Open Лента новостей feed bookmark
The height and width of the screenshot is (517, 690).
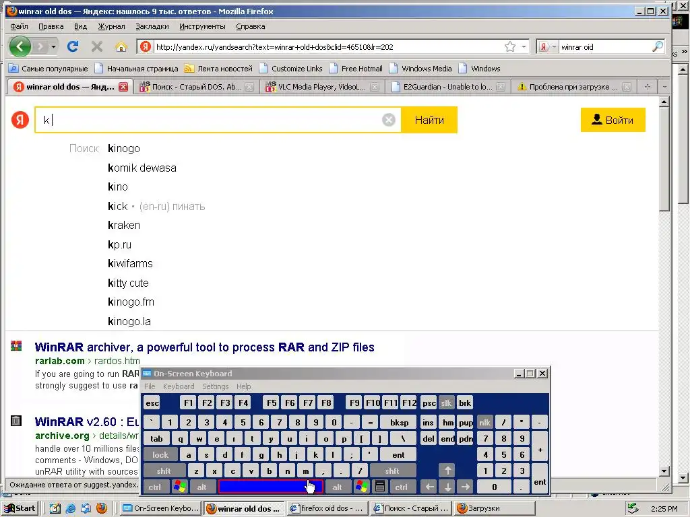[x=218, y=69]
